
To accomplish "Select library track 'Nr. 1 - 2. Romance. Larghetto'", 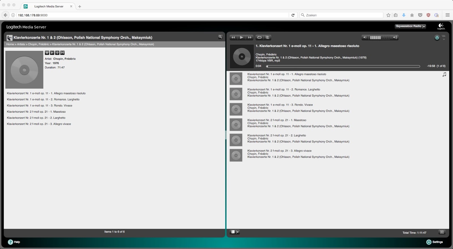I will [43, 99].
